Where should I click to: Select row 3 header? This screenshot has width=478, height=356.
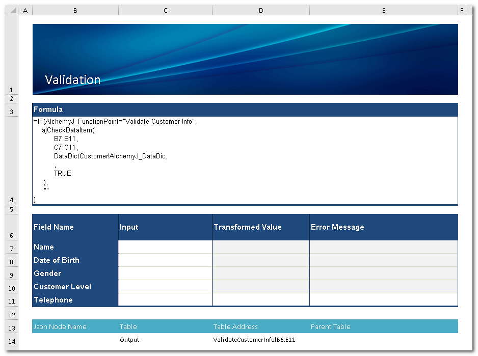(12, 109)
